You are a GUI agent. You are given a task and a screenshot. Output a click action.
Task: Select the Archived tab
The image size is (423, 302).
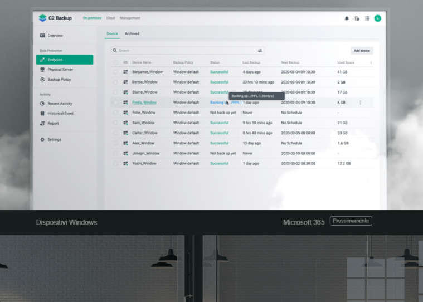tap(132, 33)
